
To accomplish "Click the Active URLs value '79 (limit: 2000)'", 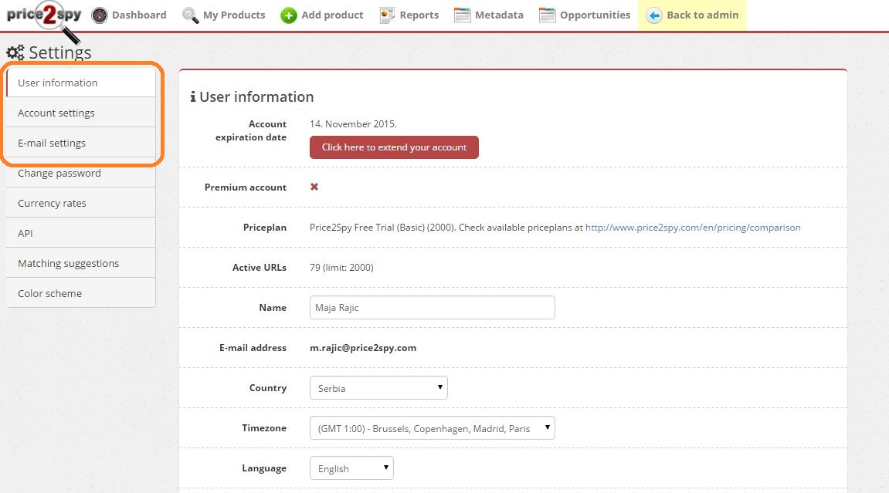I will [x=341, y=267].
